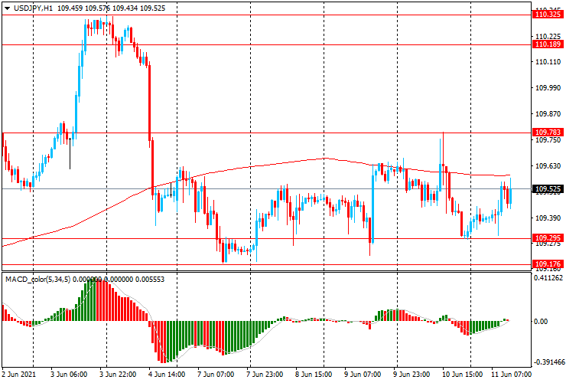This screenshot has width=566, height=383.
Task: Select the -0.391466 MACD scale value
Action: click(548, 362)
